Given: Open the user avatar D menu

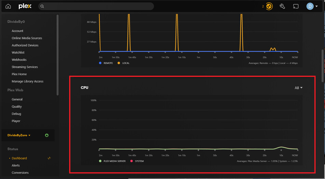Looking at the screenshot, I should click(x=310, y=6).
